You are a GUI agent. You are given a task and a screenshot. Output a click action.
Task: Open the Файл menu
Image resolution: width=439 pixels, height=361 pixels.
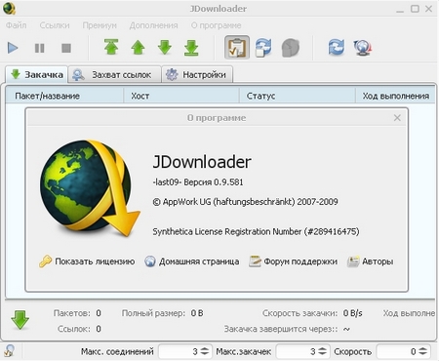pyautogui.click(x=17, y=25)
